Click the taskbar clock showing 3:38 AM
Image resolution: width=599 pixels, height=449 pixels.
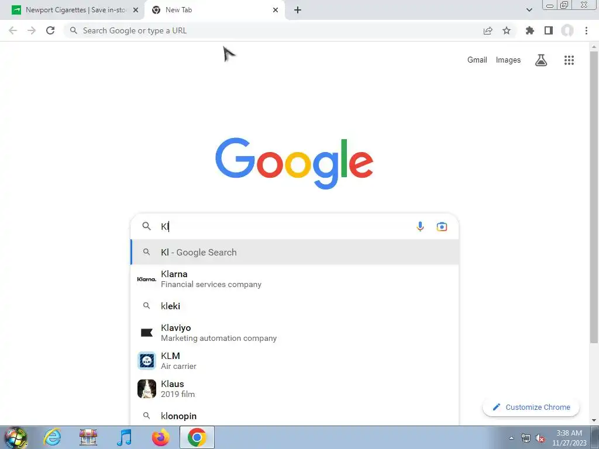pyautogui.click(x=569, y=438)
